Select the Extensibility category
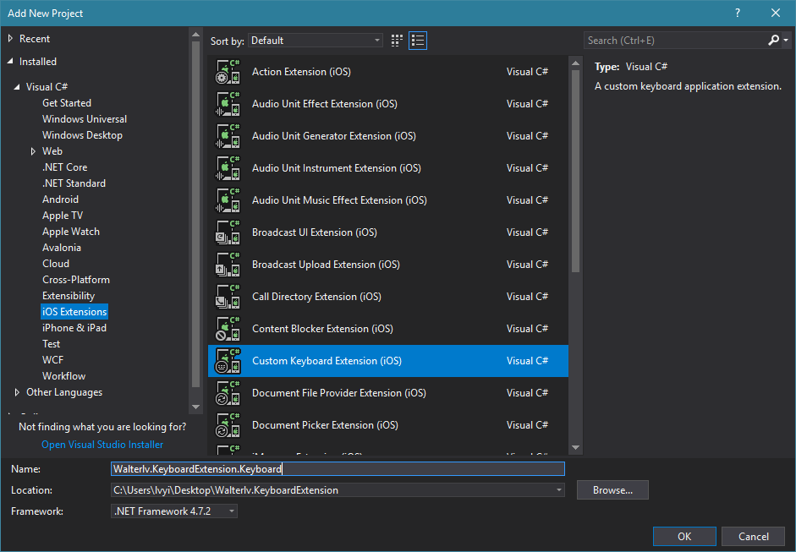Viewport: 796px width, 552px height. coord(69,296)
